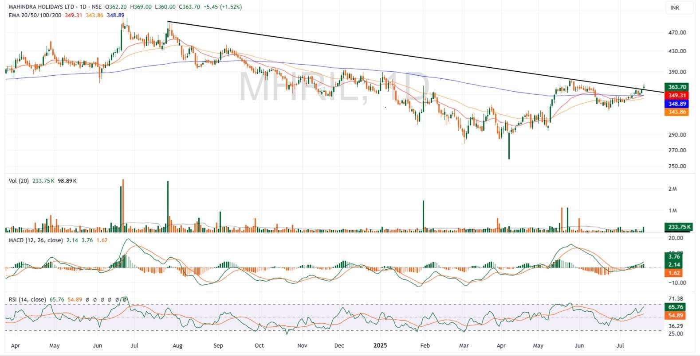Click the 36.29 RSI axis tick

point(676,326)
